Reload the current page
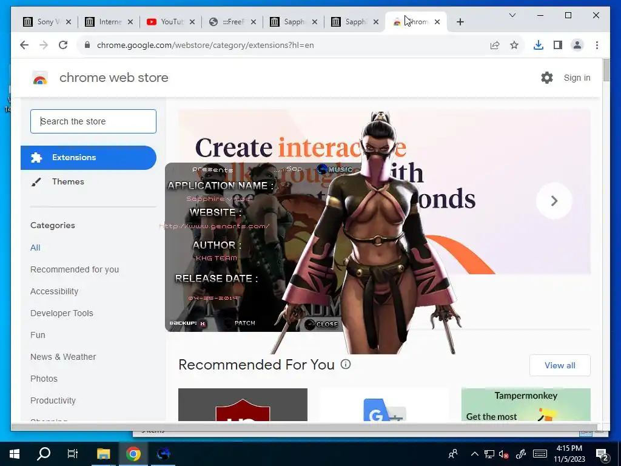Screen dimensions: 621x466 pos(63,45)
